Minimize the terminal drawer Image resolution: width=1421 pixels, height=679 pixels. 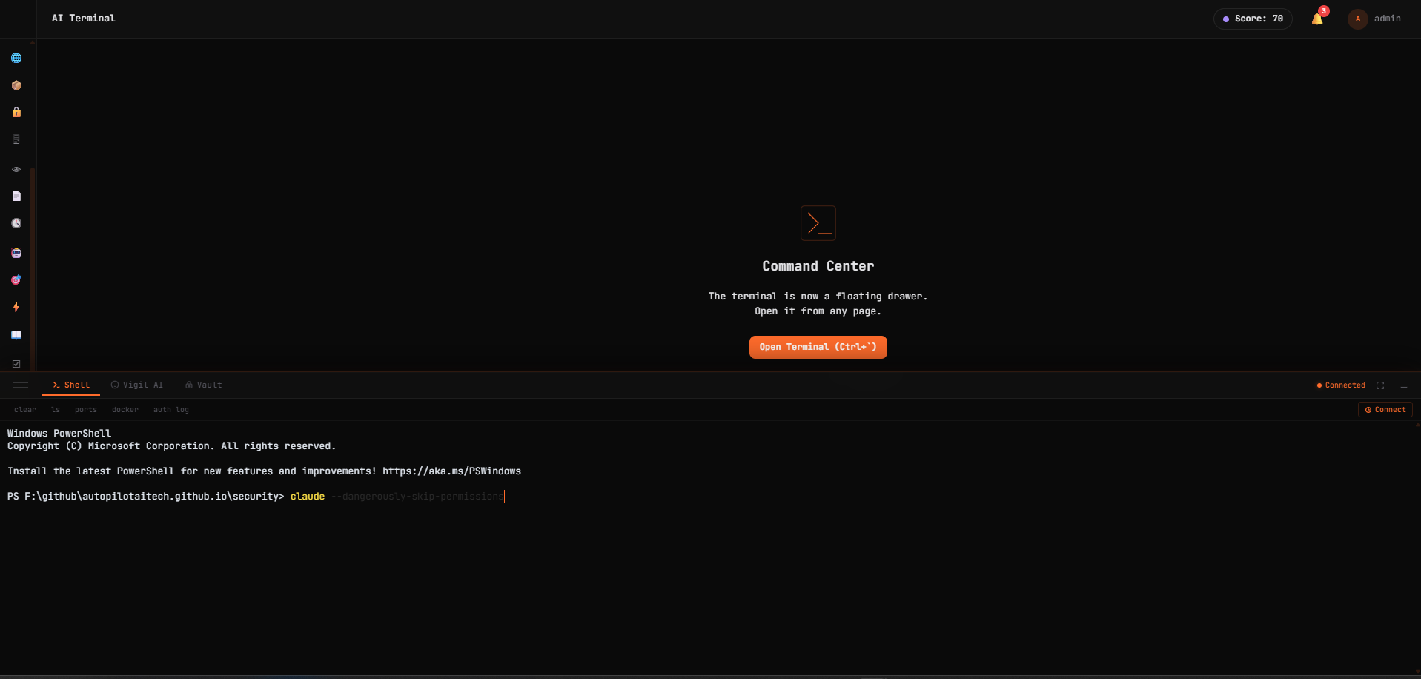[1405, 386]
